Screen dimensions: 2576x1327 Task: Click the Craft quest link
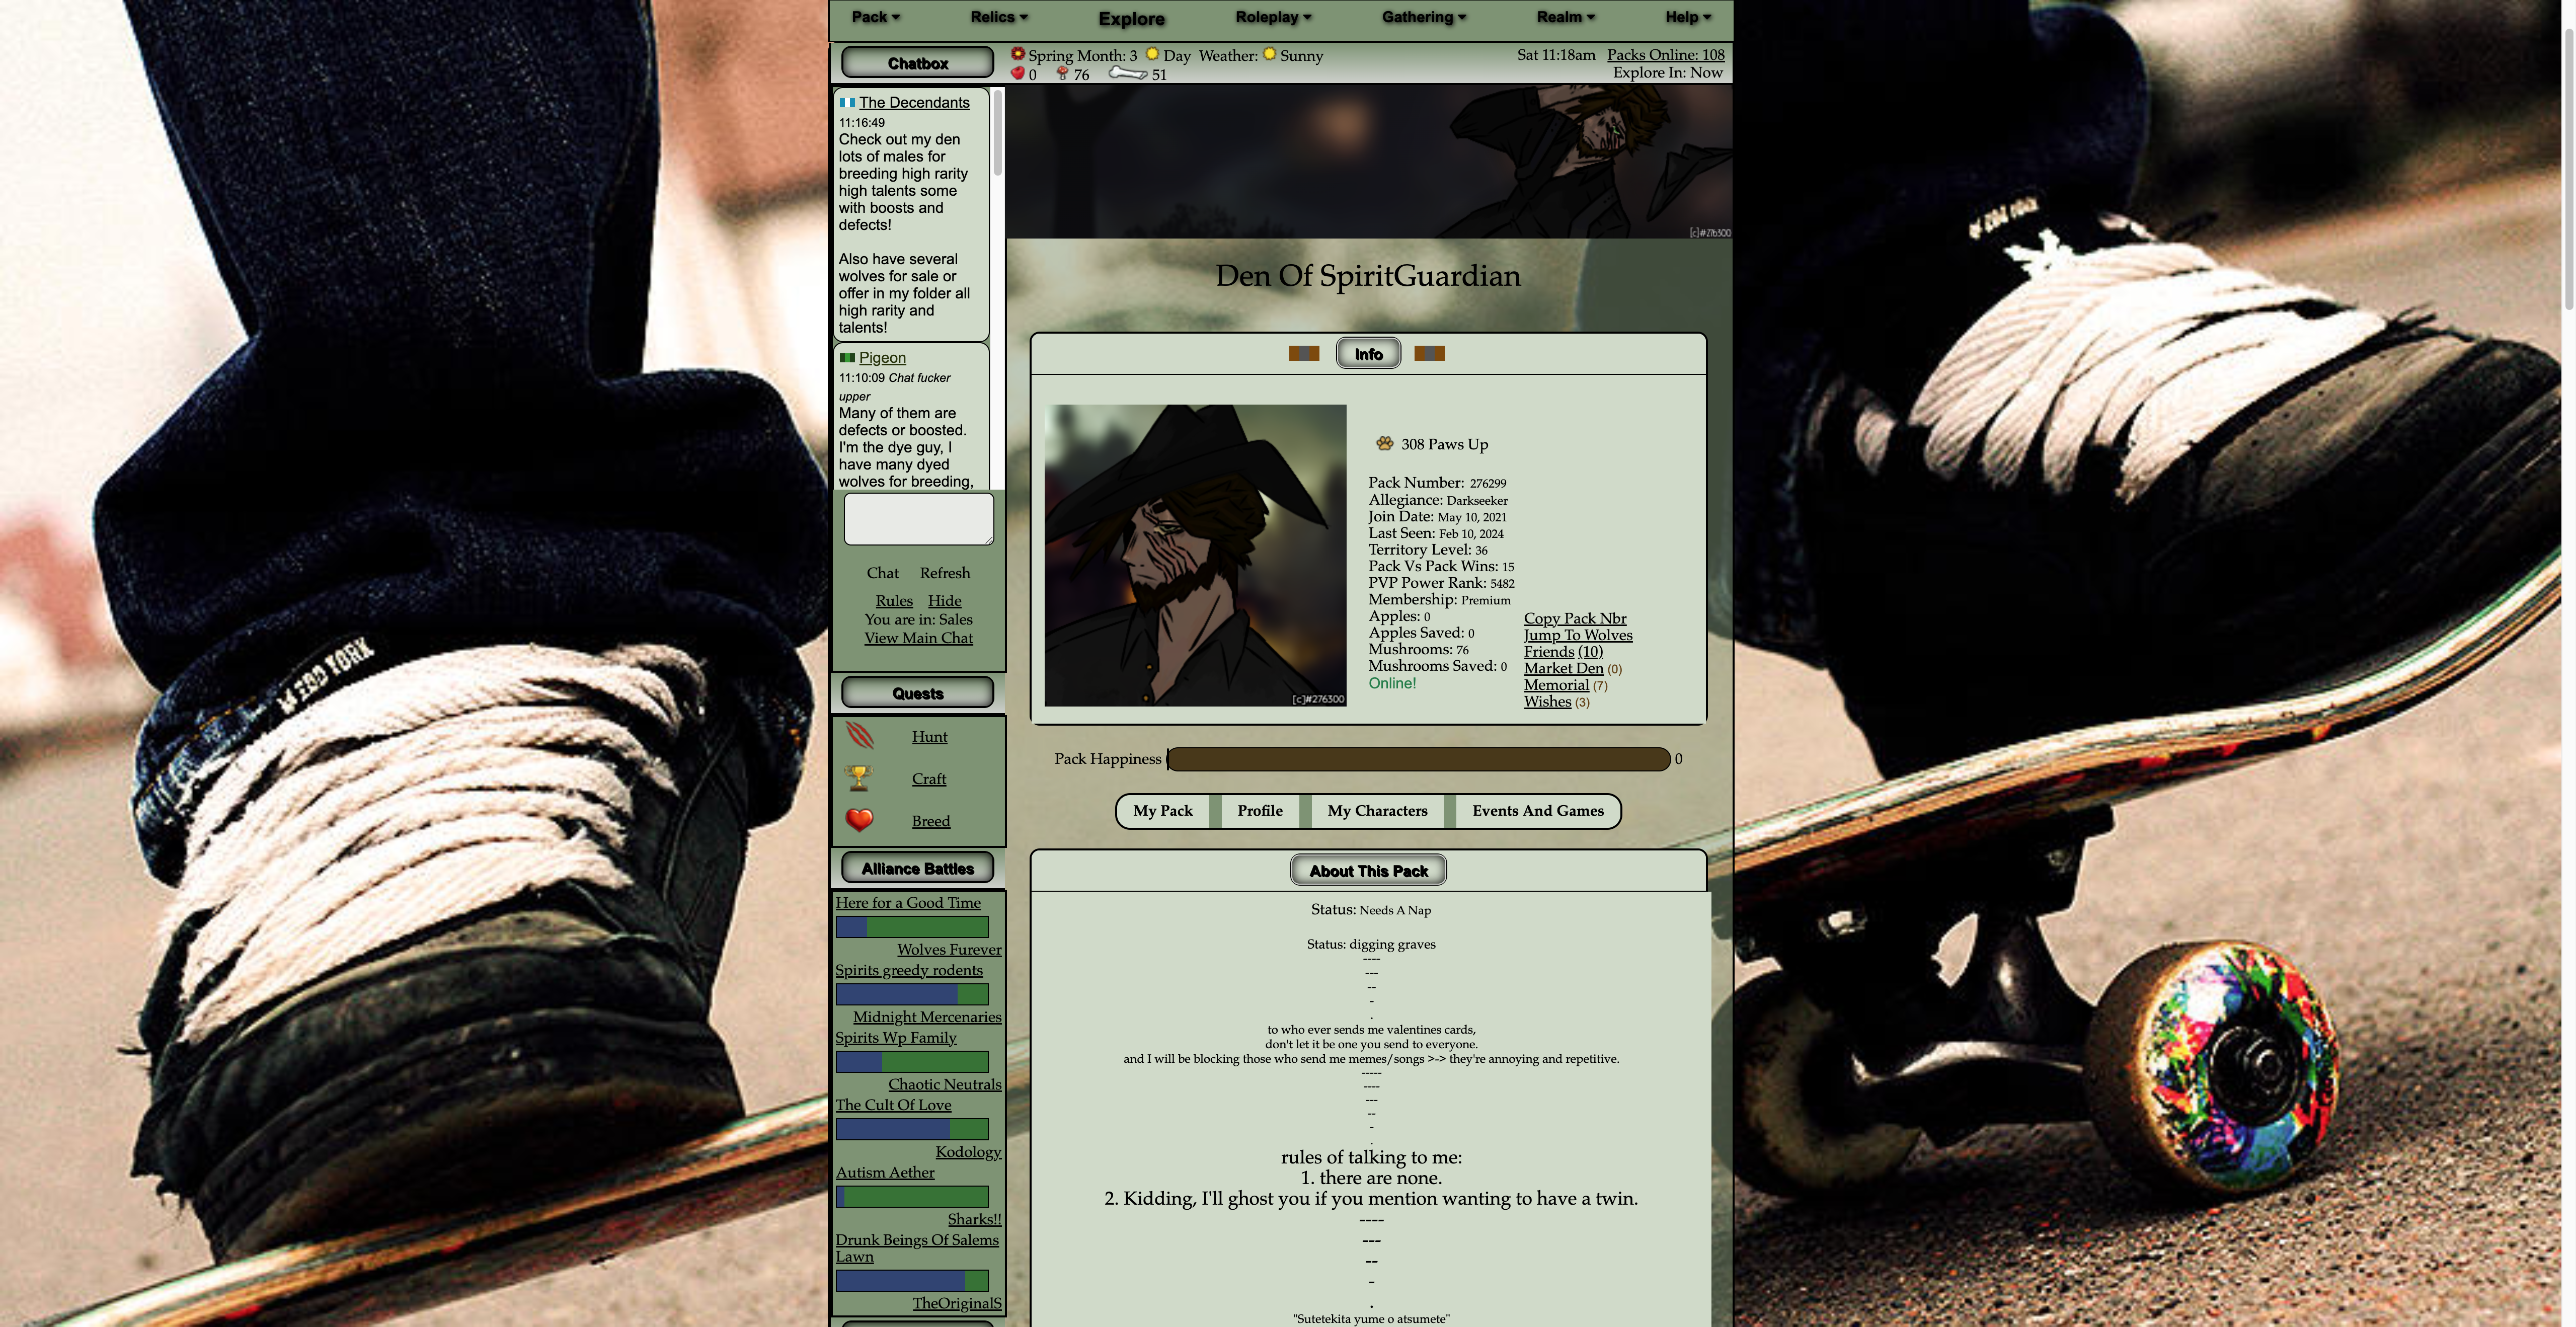click(x=928, y=779)
